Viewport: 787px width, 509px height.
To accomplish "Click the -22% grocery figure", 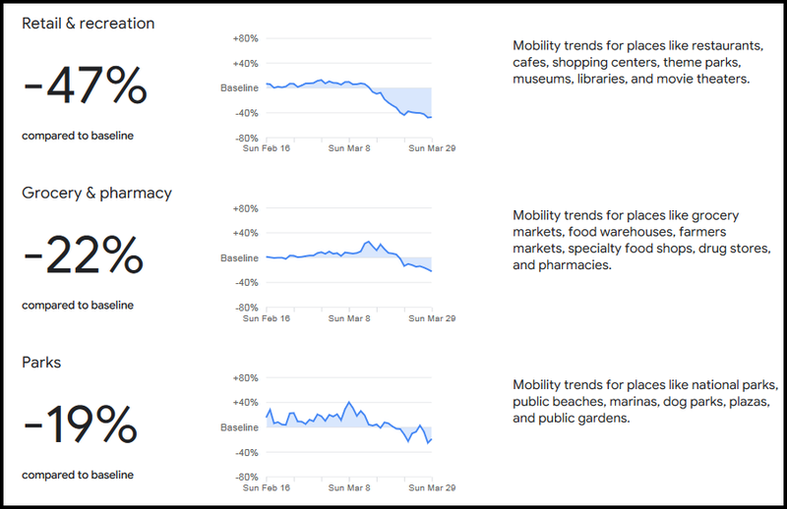I will coord(83,256).
